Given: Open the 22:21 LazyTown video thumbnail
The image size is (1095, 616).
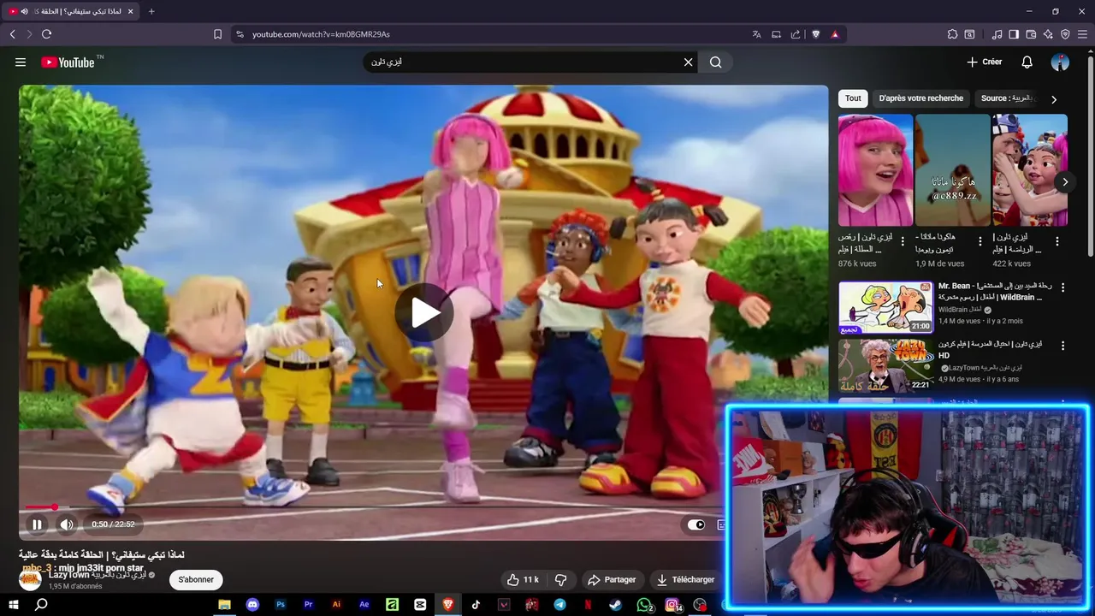Looking at the screenshot, I should (885, 366).
